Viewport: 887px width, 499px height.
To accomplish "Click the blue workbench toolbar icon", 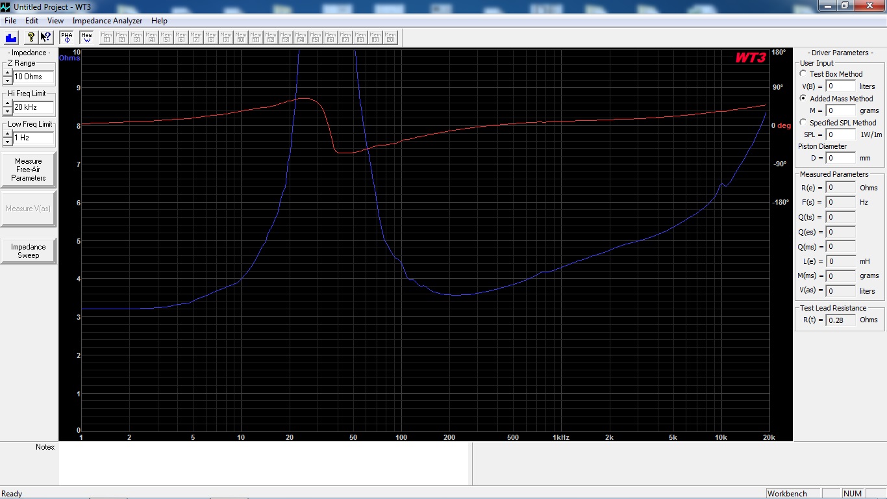I will coord(11,38).
